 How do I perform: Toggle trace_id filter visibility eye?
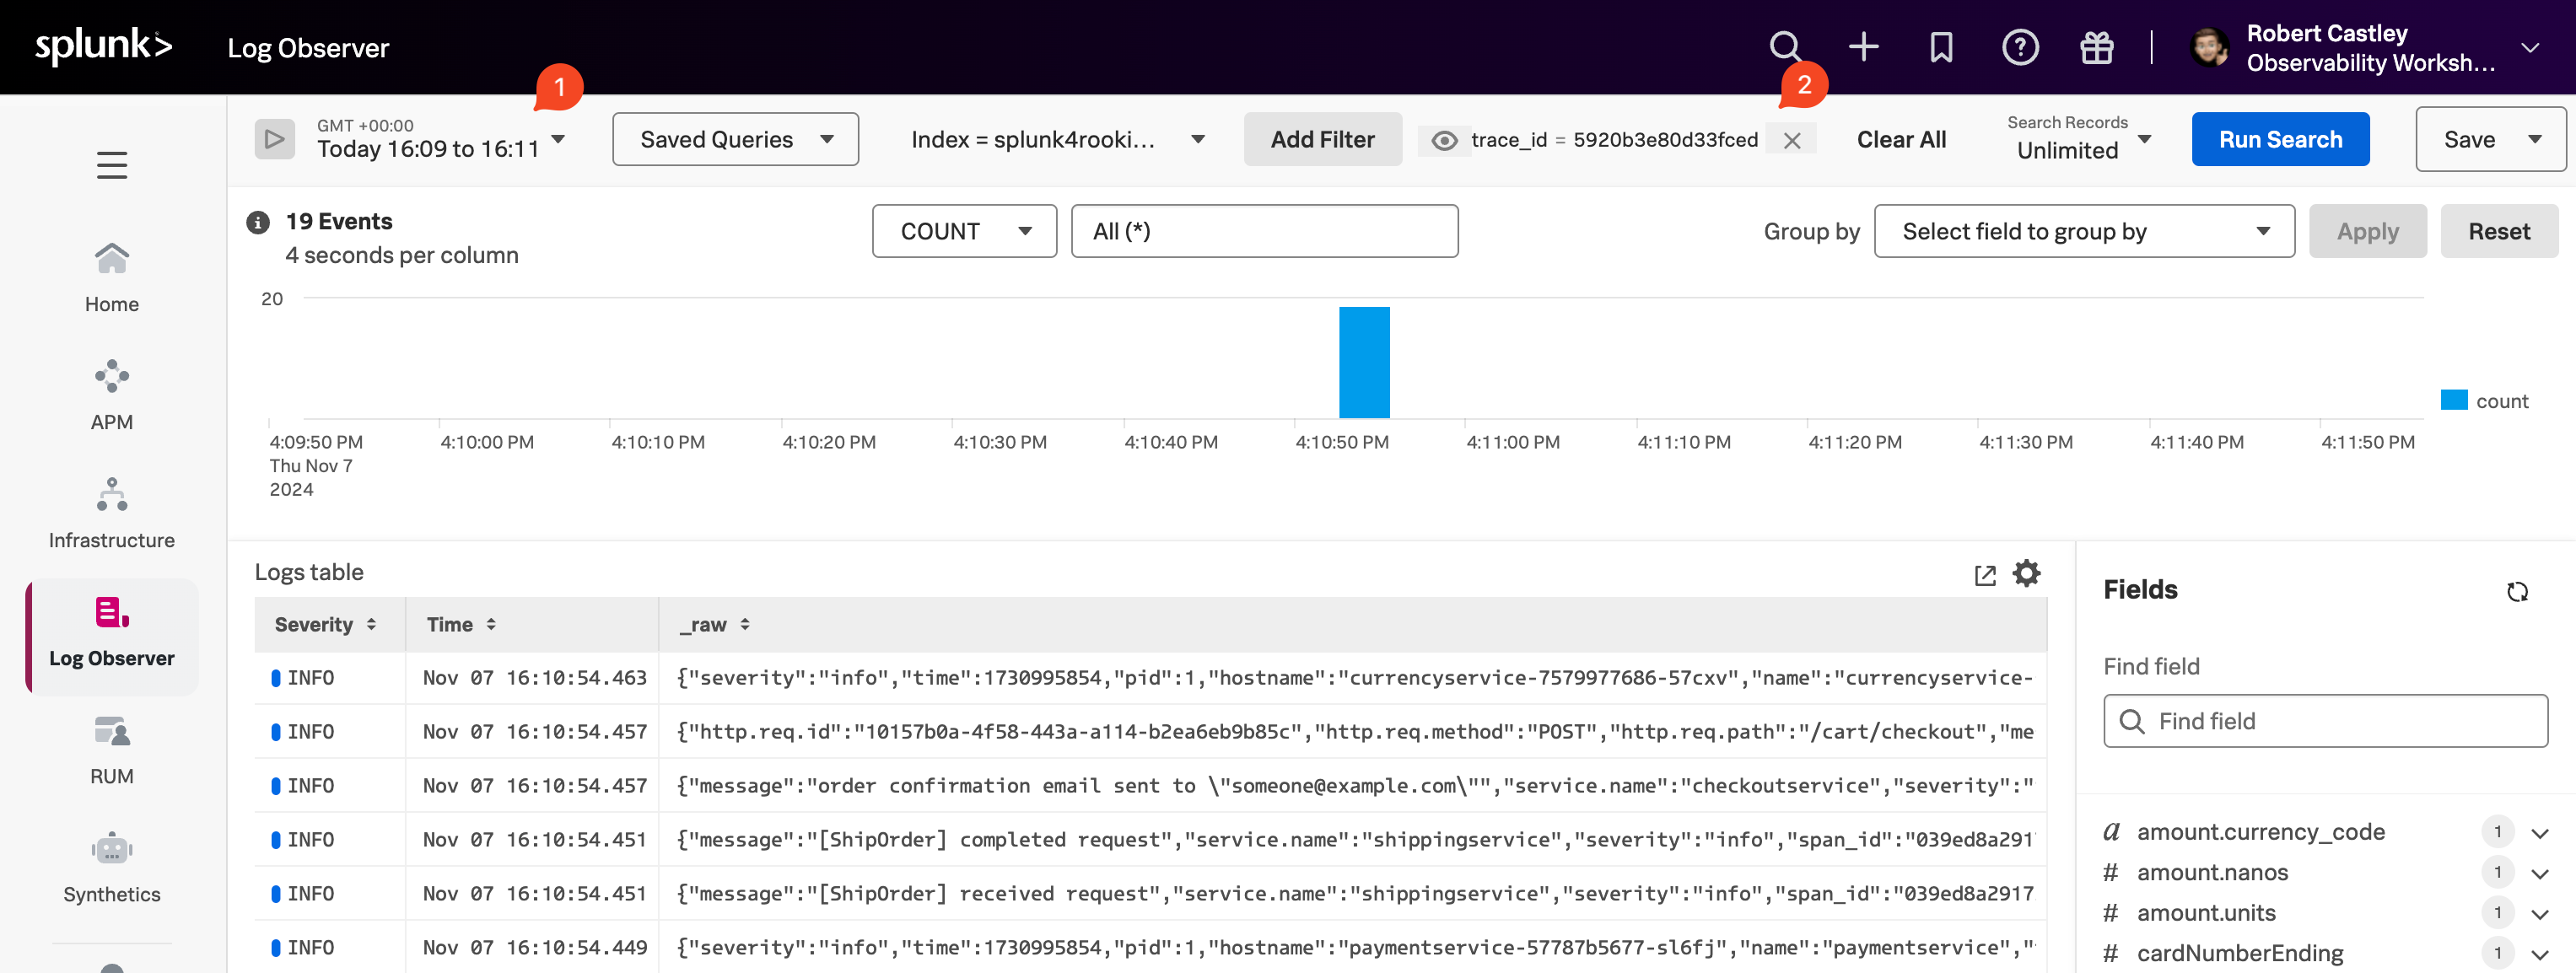pos(1443,140)
